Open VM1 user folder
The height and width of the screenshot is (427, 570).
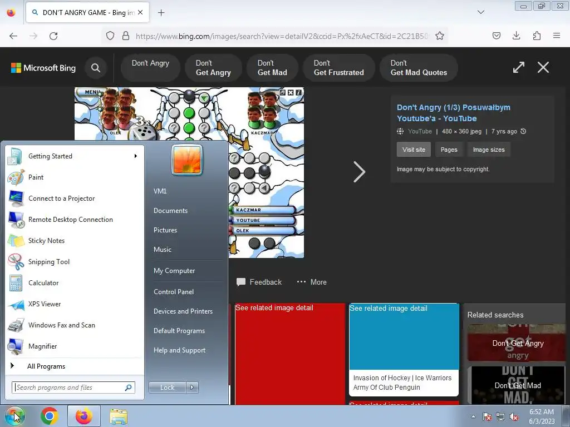[x=160, y=191]
